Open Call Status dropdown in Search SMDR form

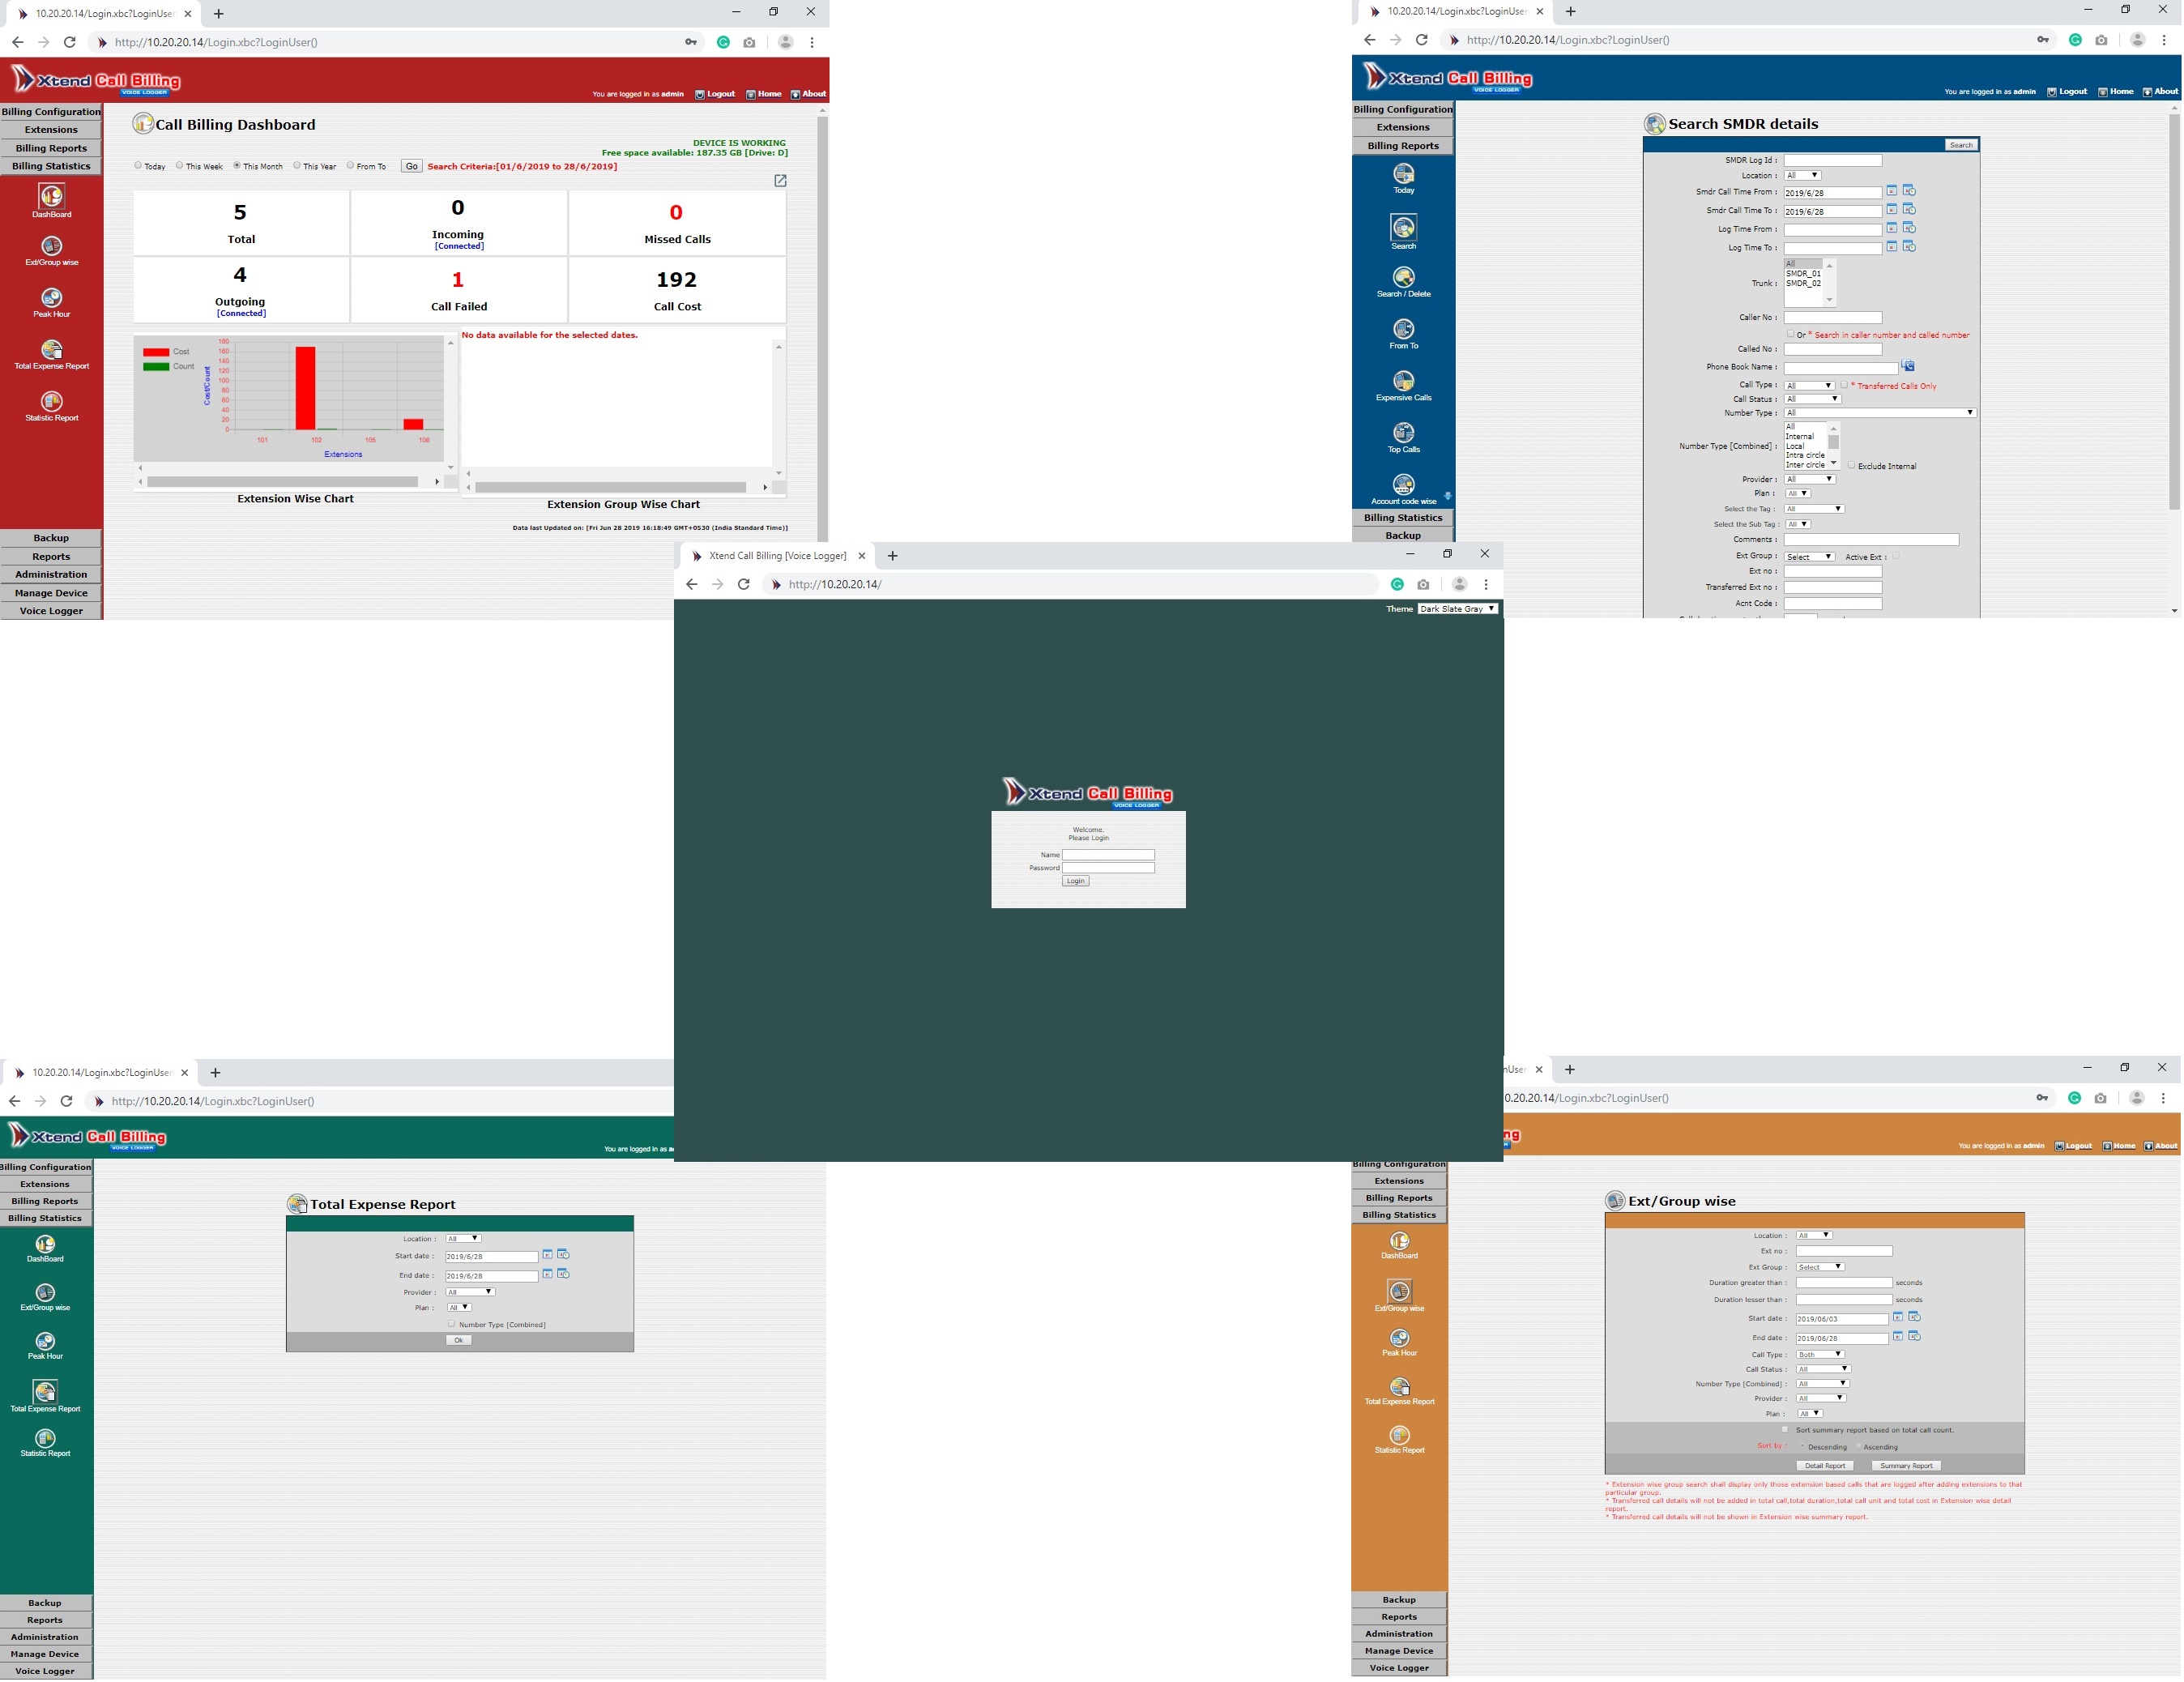(1812, 399)
